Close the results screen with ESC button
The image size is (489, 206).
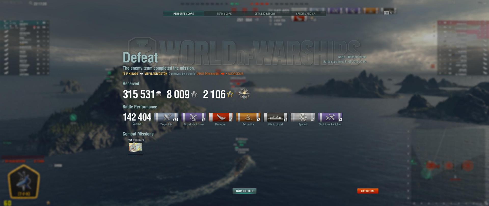pos(388,13)
